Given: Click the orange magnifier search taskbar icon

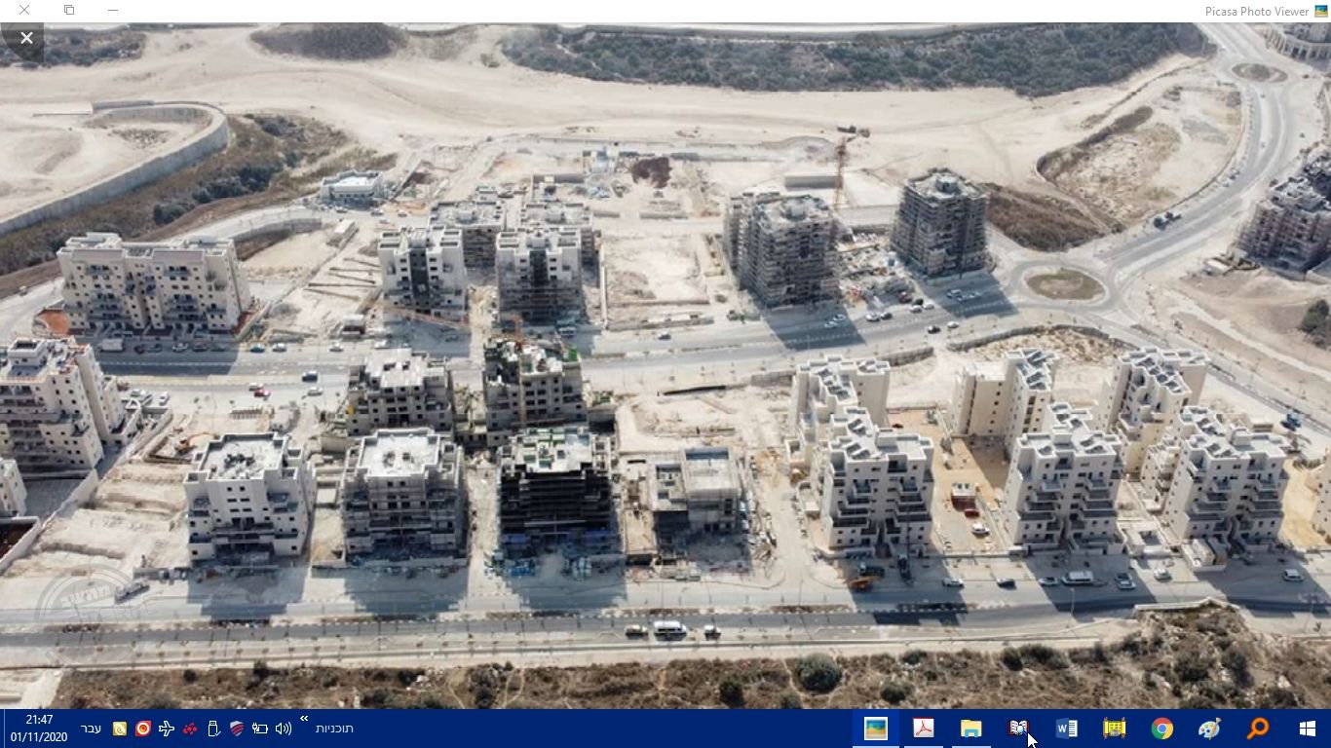Looking at the screenshot, I should click(1256, 729).
